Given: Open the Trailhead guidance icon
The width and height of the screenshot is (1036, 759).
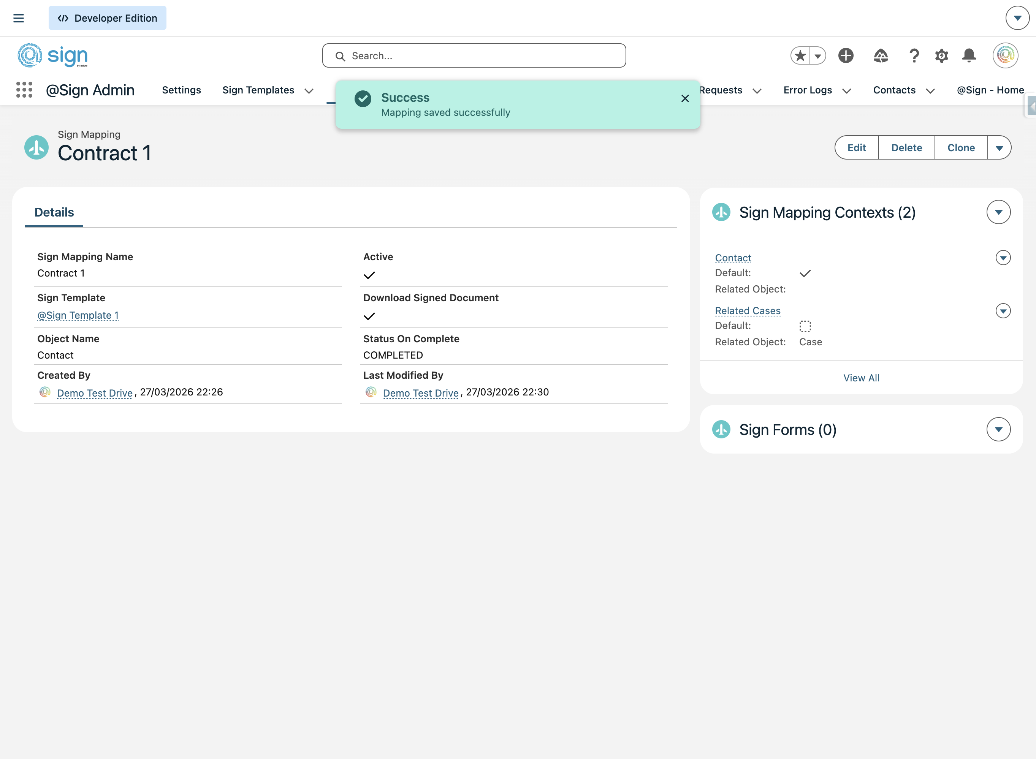Looking at the screenshot, I should (880, 56).
